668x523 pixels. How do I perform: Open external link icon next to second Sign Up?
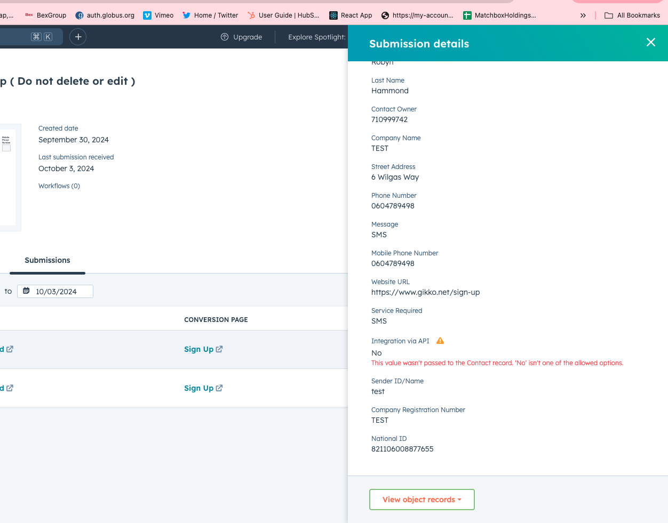219,388
